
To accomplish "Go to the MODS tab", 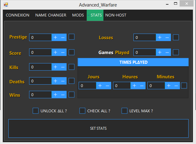I will tap(78, 15).
